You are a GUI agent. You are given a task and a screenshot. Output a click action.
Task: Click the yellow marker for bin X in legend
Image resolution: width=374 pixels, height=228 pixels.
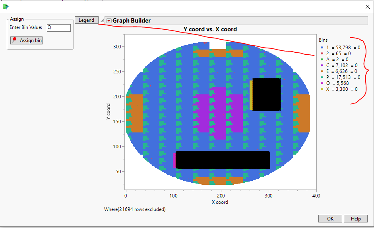click(322, 89)
